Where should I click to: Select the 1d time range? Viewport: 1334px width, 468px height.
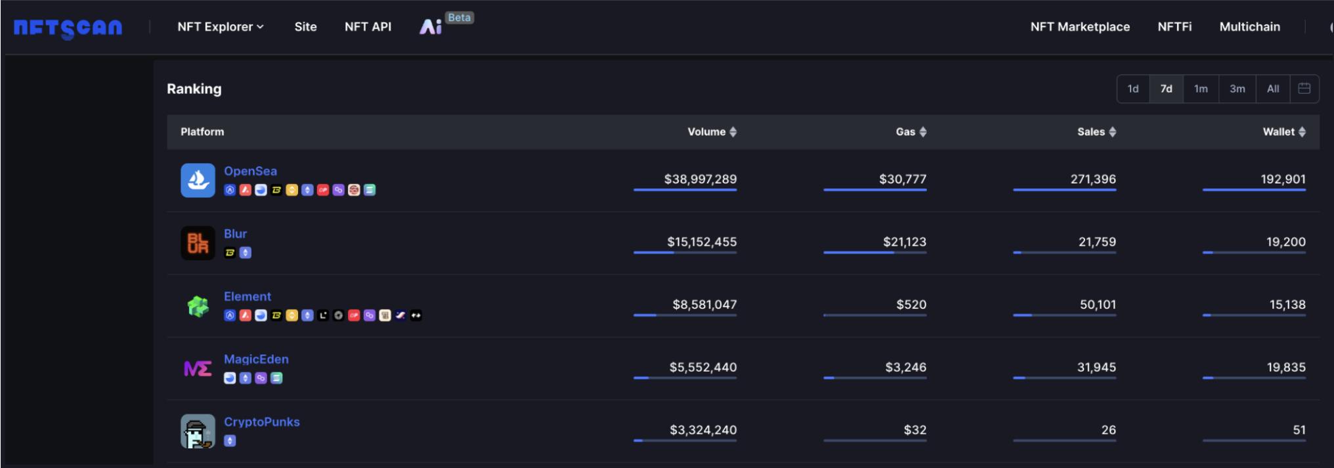tap(1133, 88)
